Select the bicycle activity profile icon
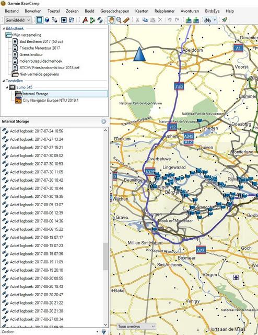Image resolution: width=258 pixels, height=335 pixels. (208, 20)
